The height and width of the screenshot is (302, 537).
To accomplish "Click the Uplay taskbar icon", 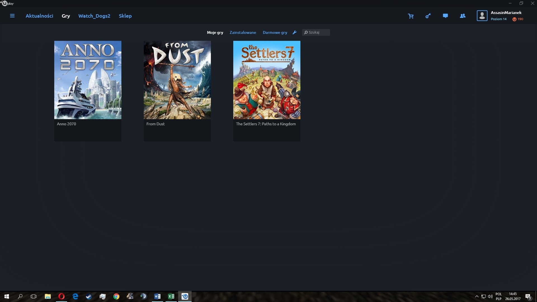I will click(x=185, y=296).
